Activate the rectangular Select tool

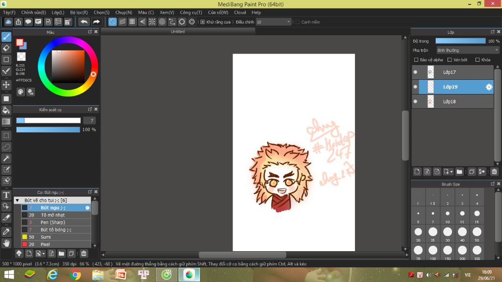6,136
